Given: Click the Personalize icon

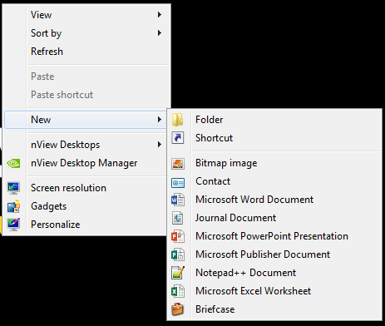Looking at the screenshot, I should (x=13, y=225).
